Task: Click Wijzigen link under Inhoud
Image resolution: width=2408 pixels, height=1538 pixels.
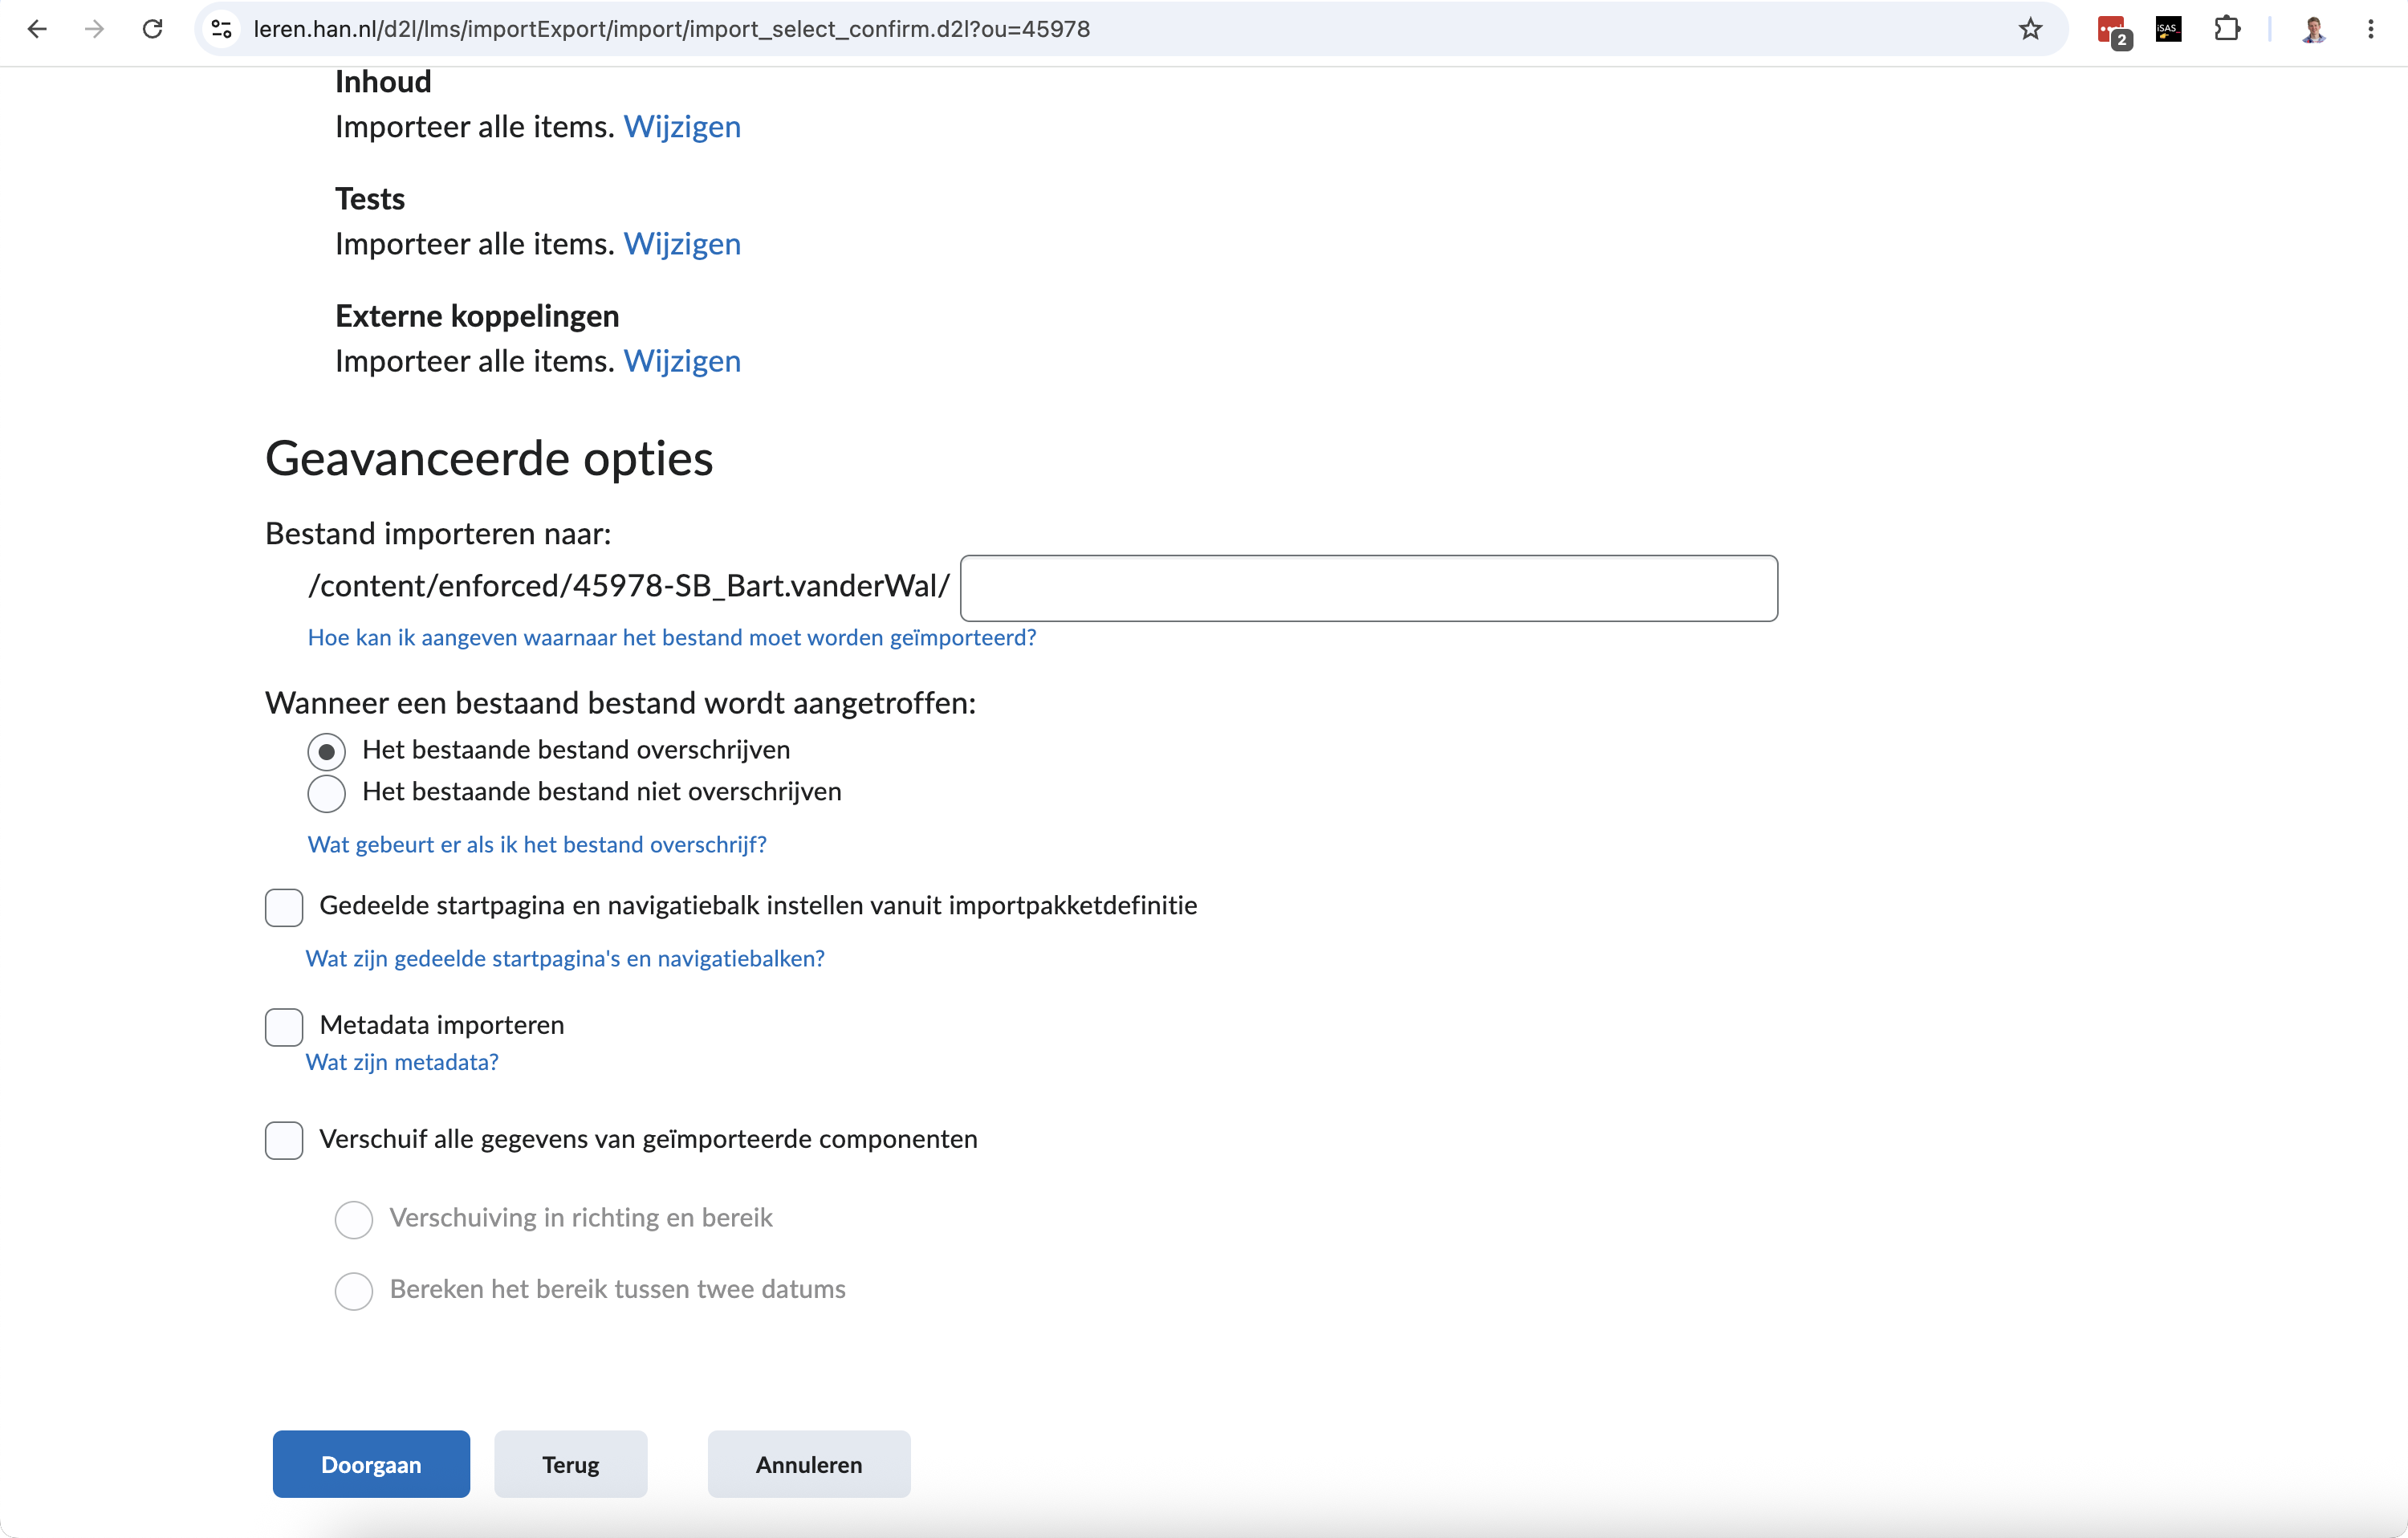Action: click(682, 127)
